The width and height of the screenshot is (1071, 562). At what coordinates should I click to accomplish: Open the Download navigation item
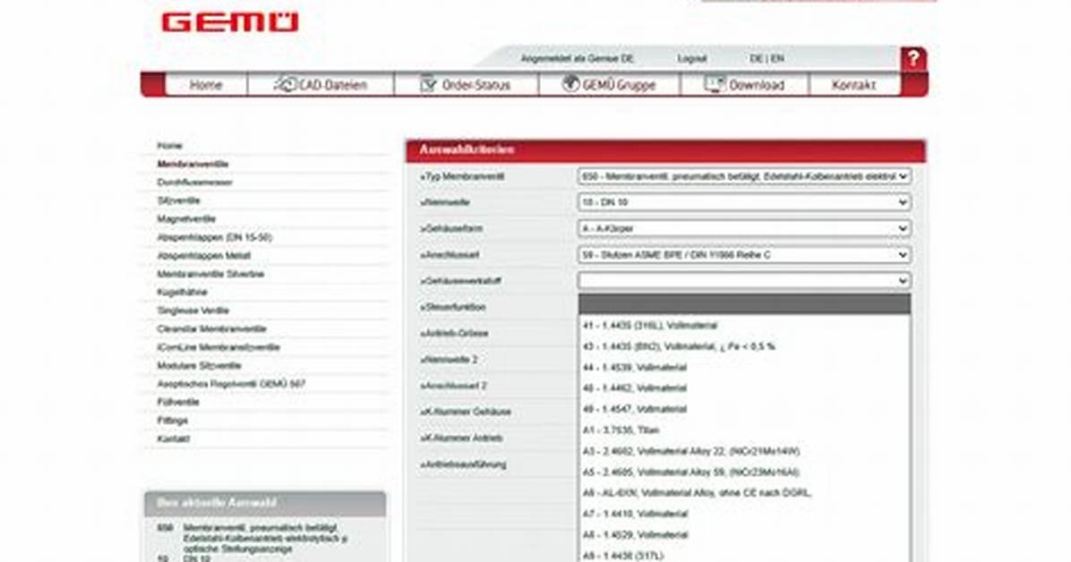pos(744,85)
